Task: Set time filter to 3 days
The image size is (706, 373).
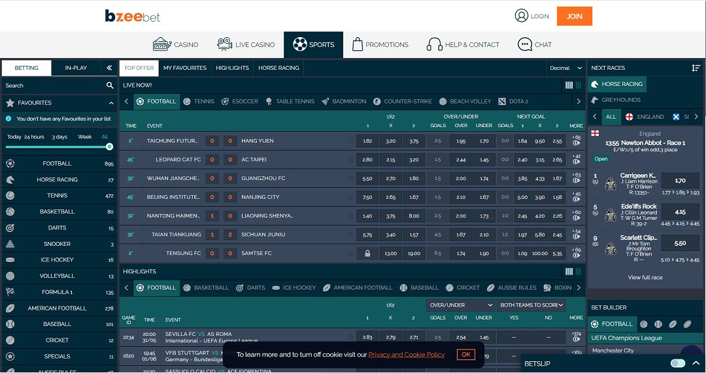Action: (59, 137)
